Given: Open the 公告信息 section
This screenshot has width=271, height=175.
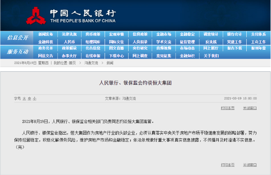Looking at the screenshot, I should point(93,48).
